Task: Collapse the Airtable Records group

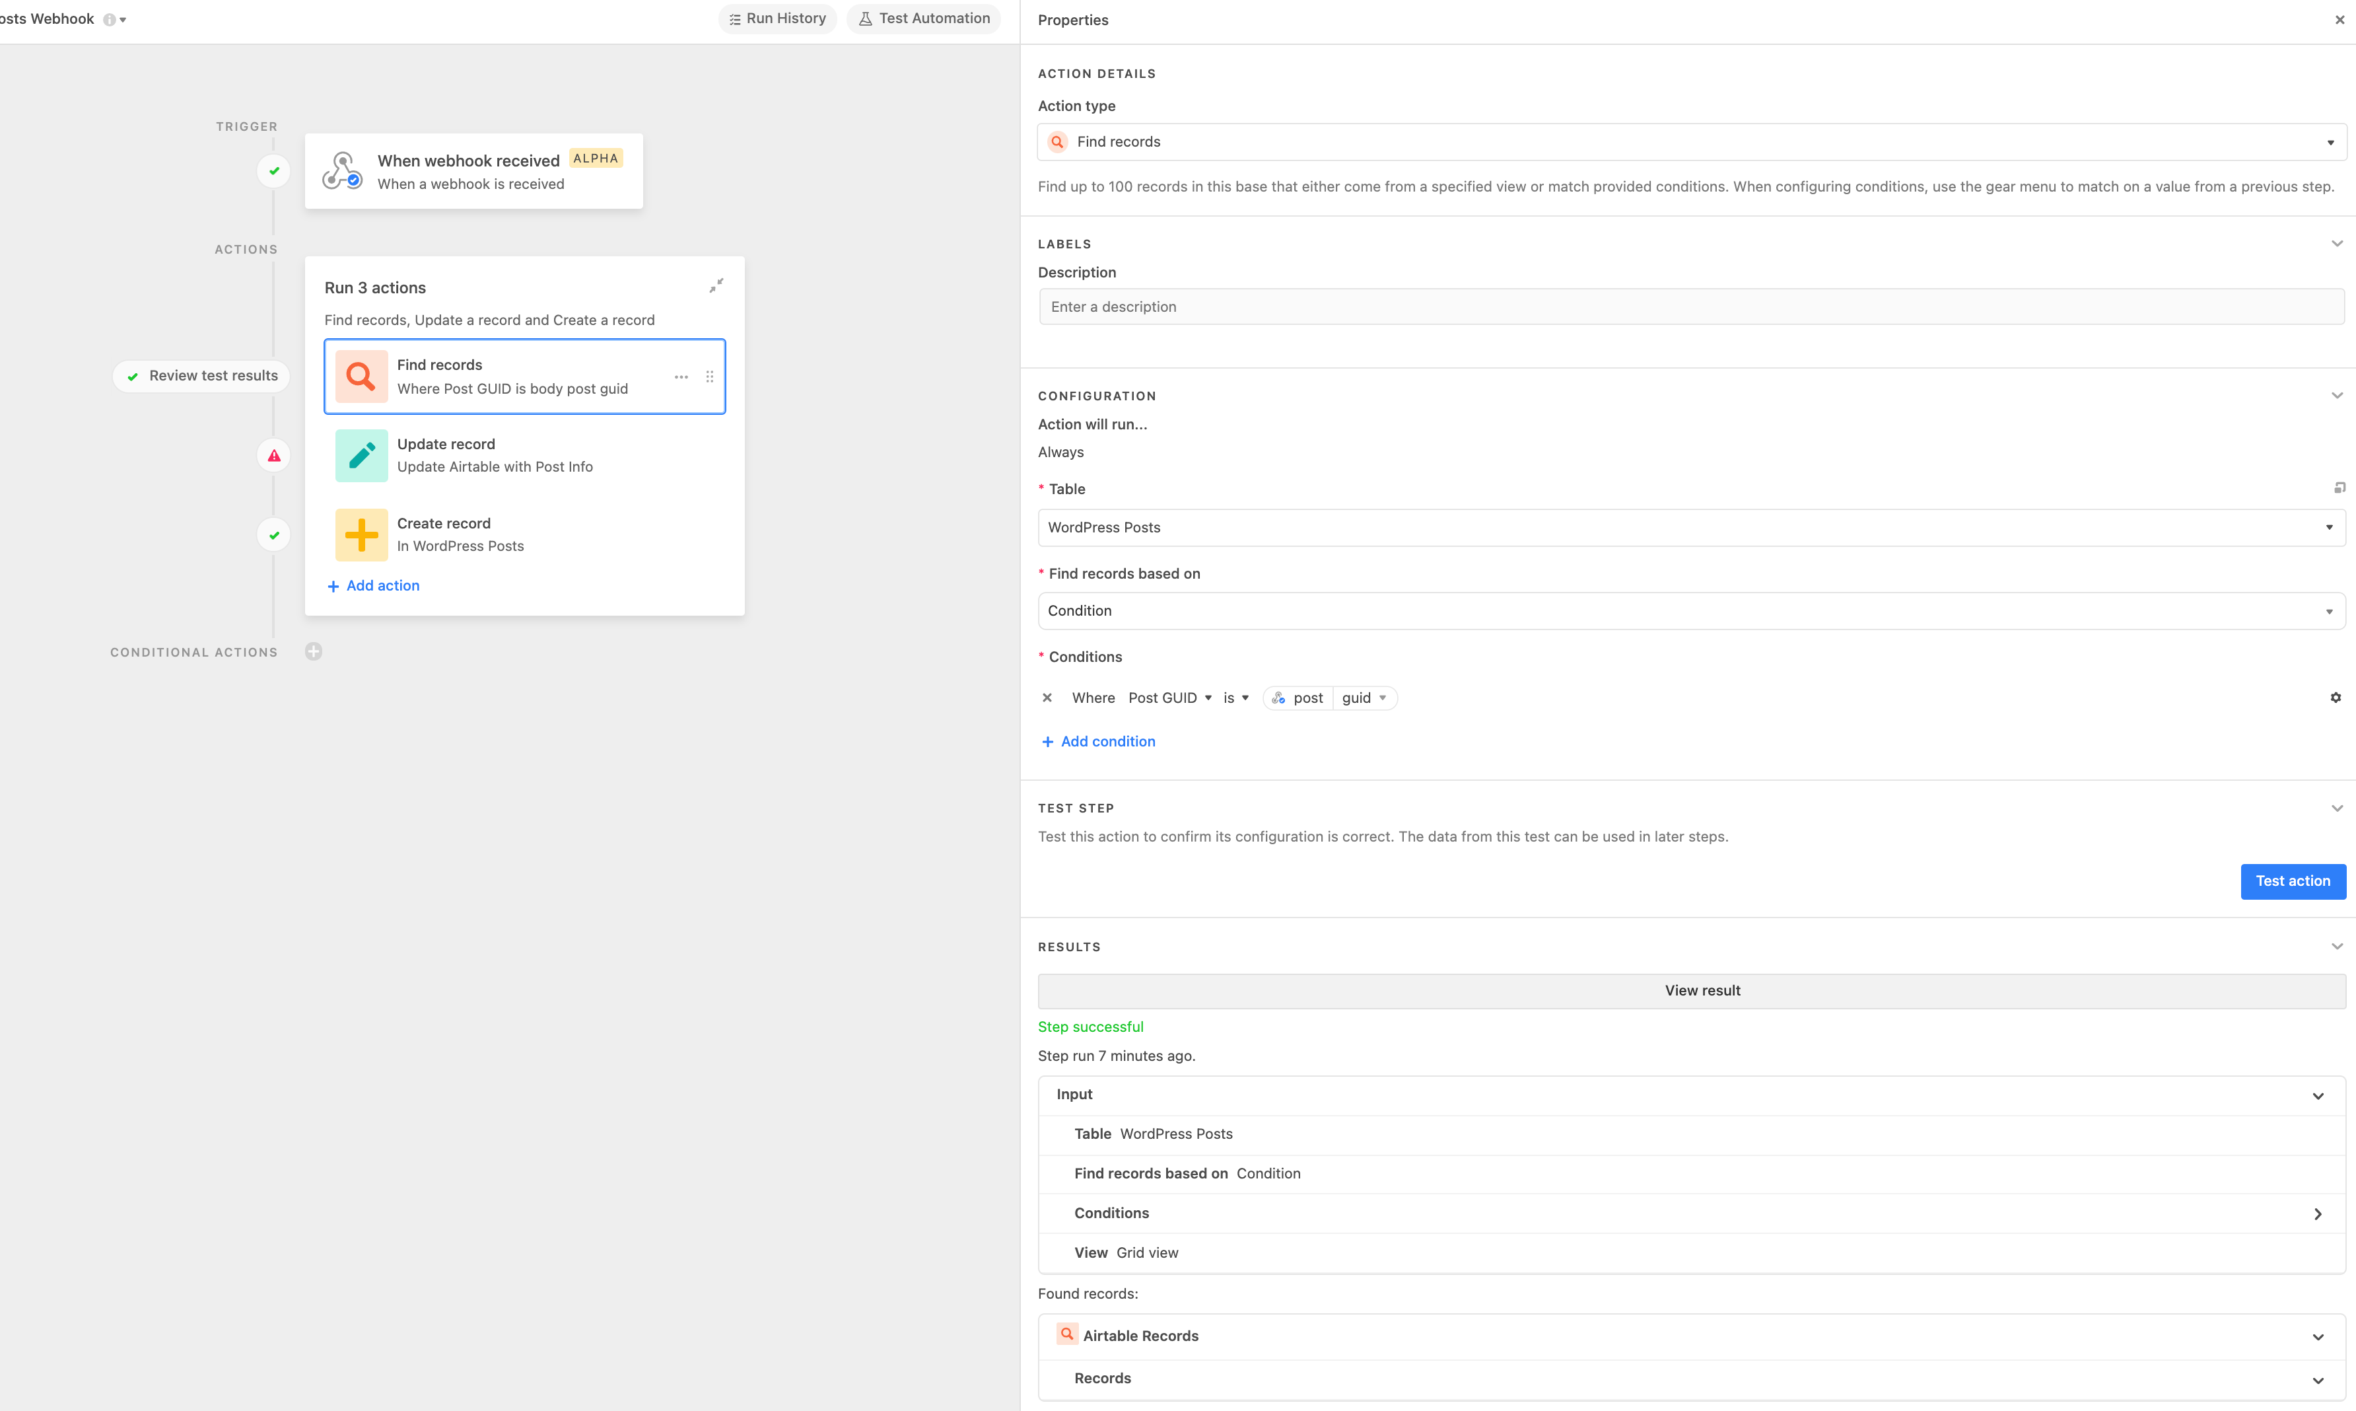Action: click(x=2318, y=1337)
